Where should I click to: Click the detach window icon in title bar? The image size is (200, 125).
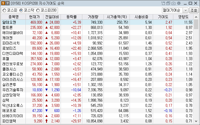click(x=163, y=3)
